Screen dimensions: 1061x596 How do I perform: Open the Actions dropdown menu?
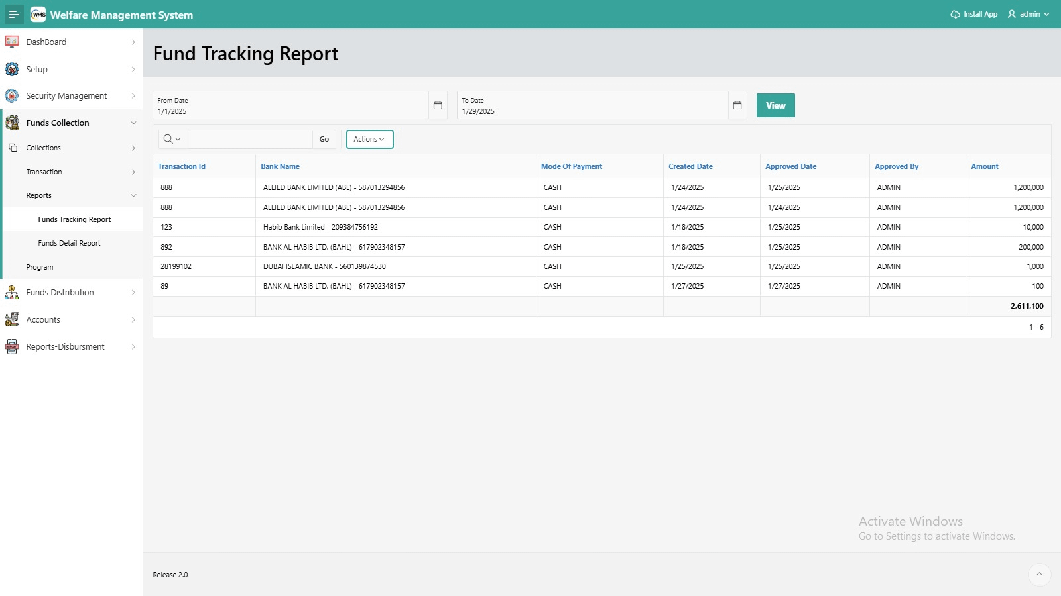pos(369,139)
